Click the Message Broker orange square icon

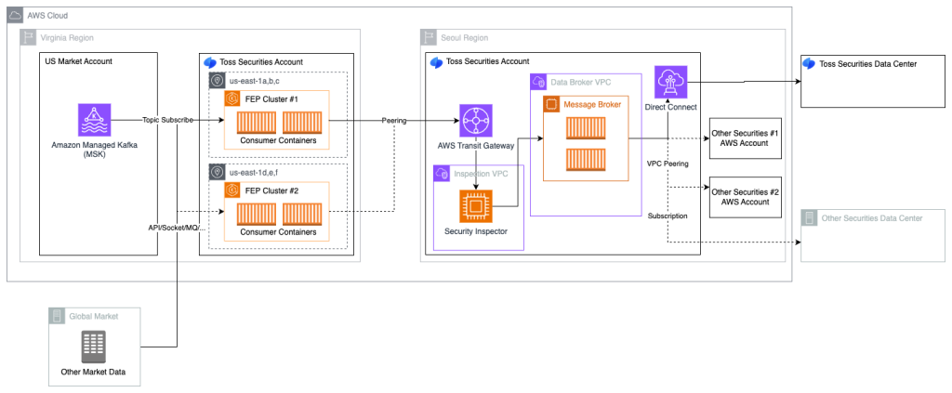tap(550, 104)
